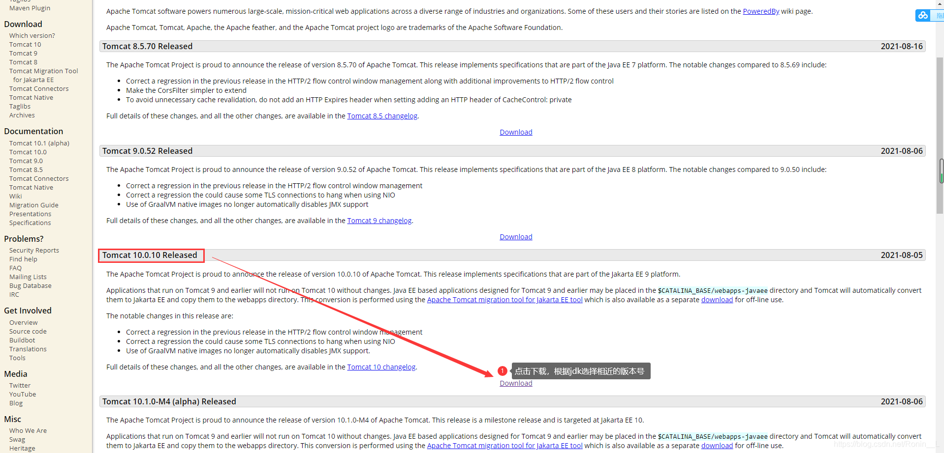Open Security Reports link
This screenshot has width=944, height=453.
click(x=34, y=250)
